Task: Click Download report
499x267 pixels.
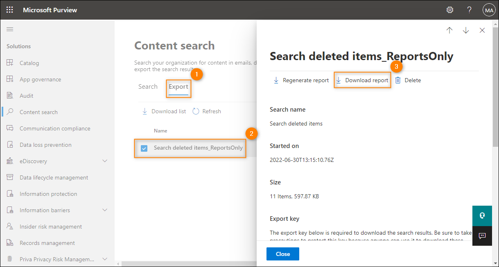Action: [362, 80]
